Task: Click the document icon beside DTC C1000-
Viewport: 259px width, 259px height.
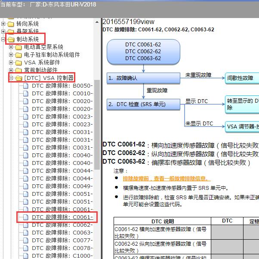Action: 25,256
